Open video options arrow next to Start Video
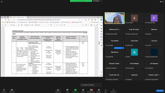165x93 pixels. coord(15,90)
